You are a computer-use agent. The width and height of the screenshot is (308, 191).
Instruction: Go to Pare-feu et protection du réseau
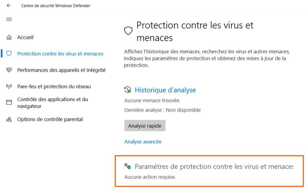pyautogui.click(x=54, y=87)
